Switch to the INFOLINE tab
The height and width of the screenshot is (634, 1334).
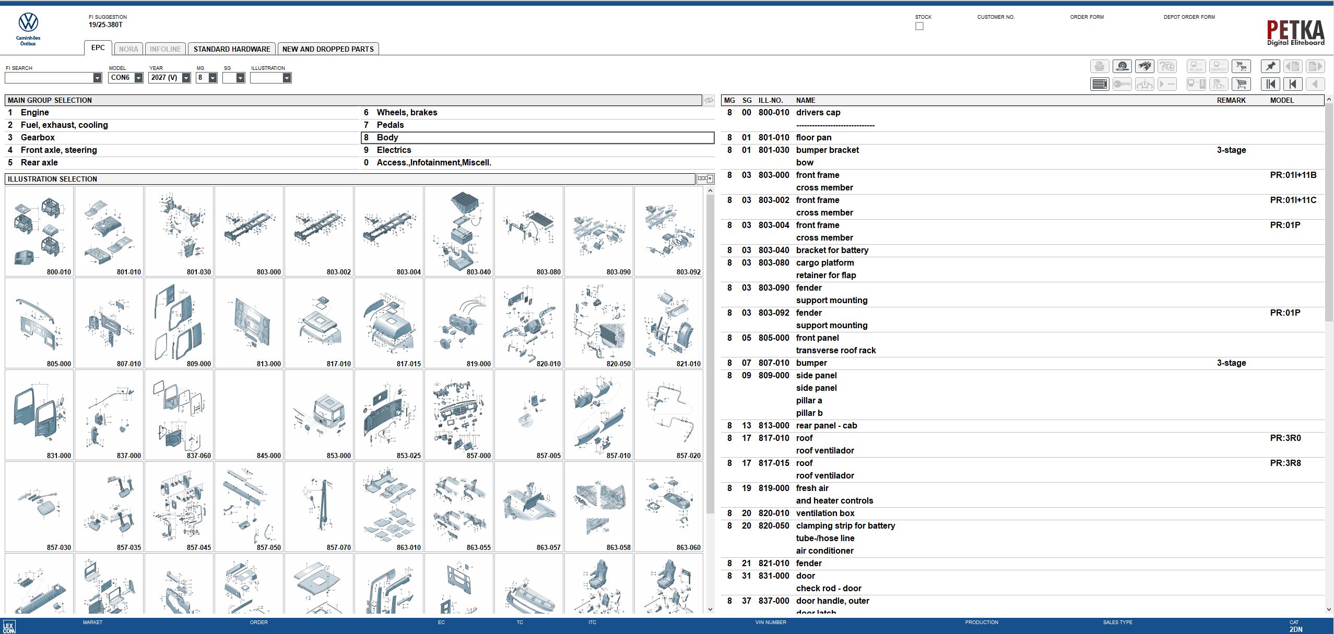click(x=165, y=49)
